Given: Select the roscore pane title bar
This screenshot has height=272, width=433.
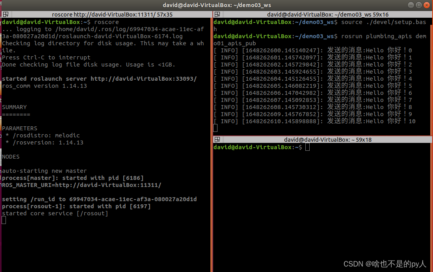Looking at the screenshot, I should [x=112, y=14].
